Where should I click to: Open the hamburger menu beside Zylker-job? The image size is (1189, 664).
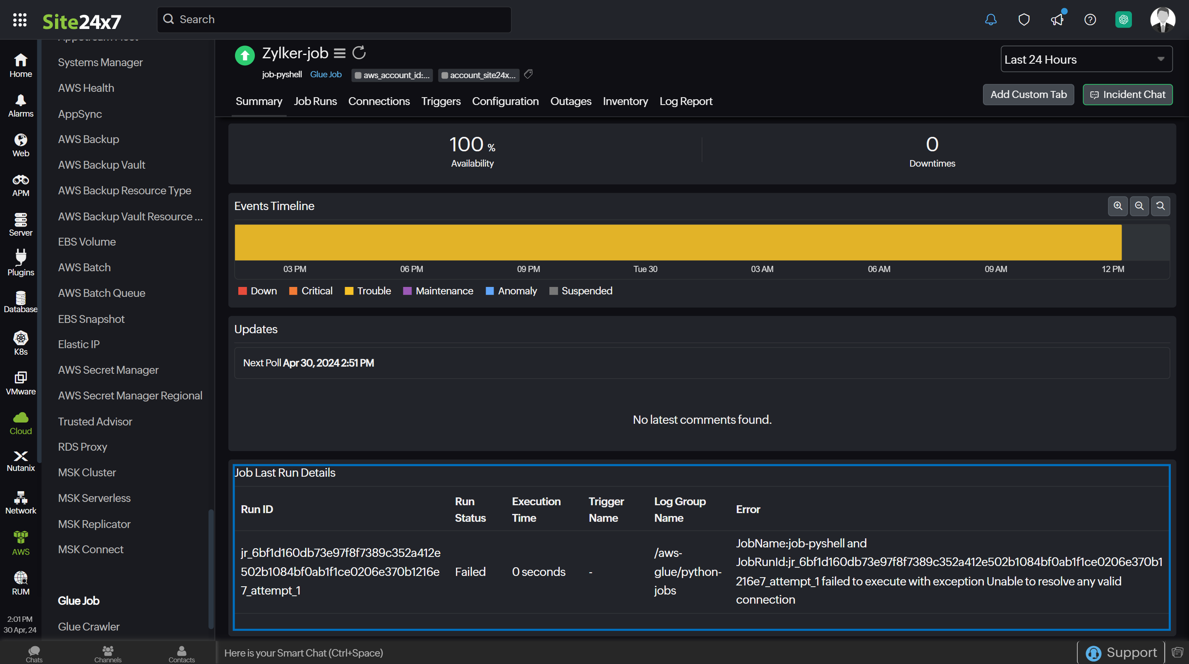tap(340, 53)
